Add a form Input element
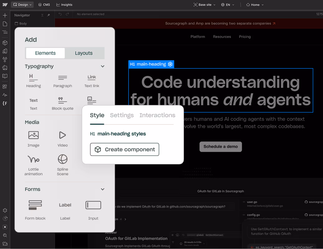 [x=93, y=210]
